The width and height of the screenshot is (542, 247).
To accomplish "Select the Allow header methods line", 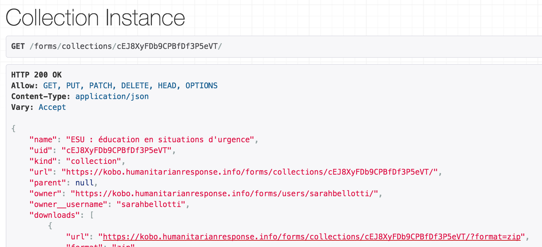I will pyautogui.click(x=114, y=85).
